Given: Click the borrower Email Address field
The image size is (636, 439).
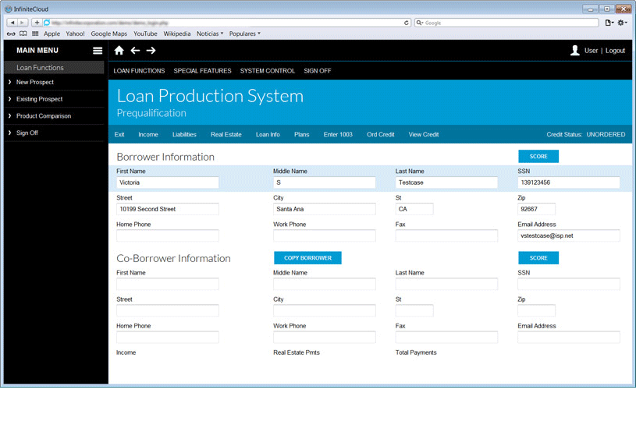Looking at the screenshot, I should pyautogui.click(x=568, y=235).
